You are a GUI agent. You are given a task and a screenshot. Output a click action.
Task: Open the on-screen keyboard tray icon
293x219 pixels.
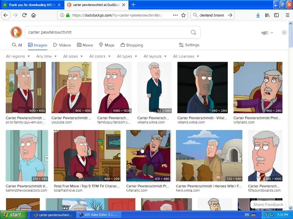(254, 215)
